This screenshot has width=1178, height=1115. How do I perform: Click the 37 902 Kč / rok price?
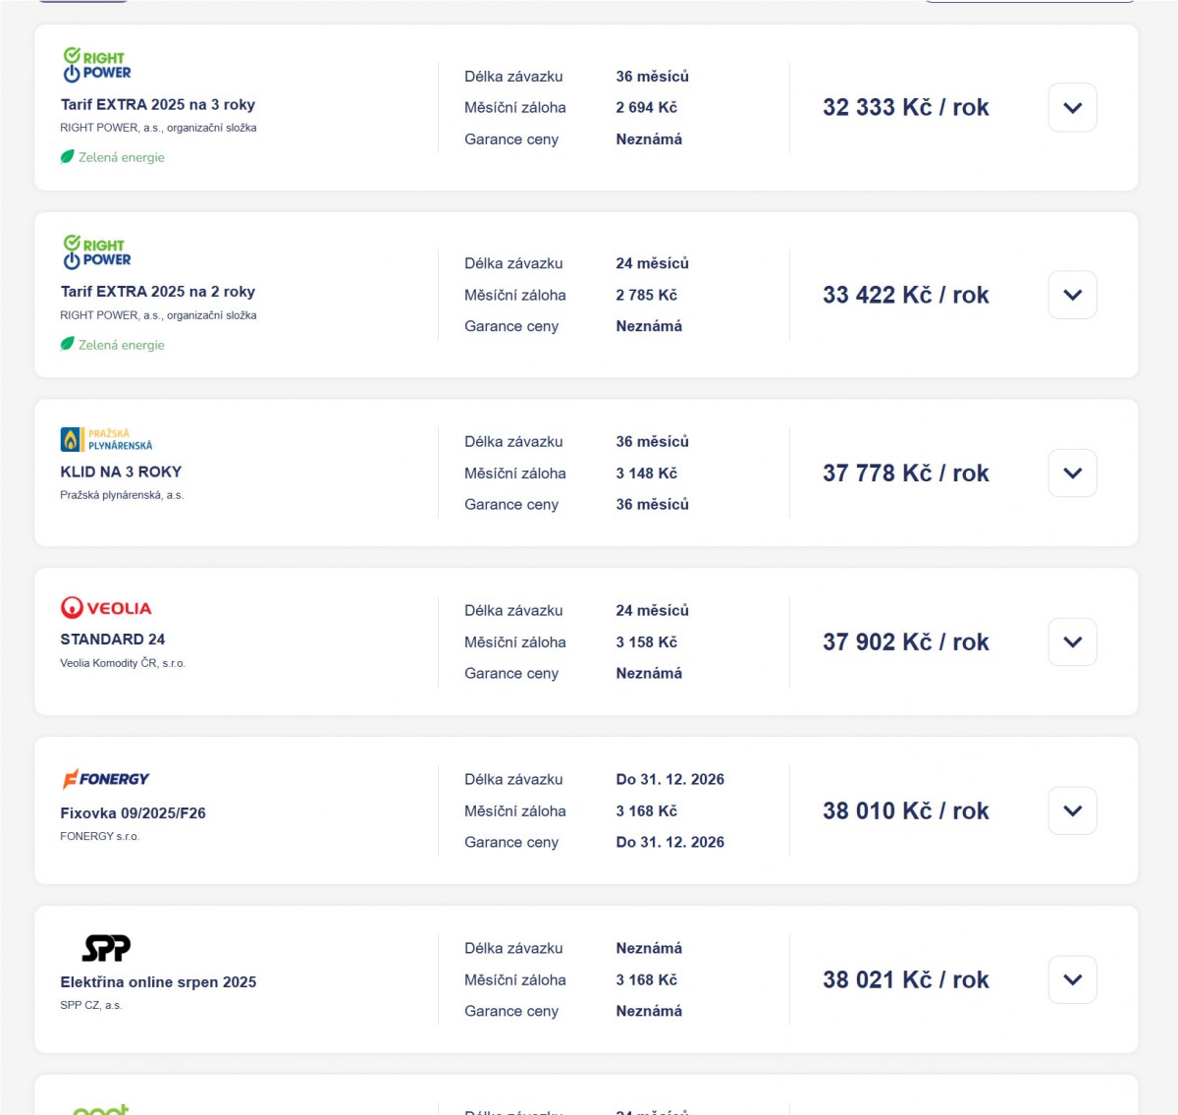click(905, 642)
